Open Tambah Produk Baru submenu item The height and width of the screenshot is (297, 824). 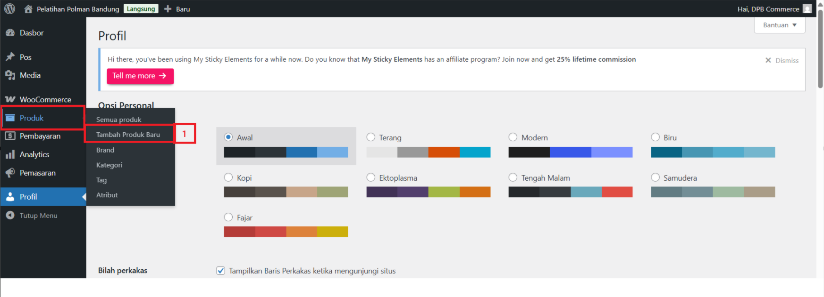click(x=128, y=135)
